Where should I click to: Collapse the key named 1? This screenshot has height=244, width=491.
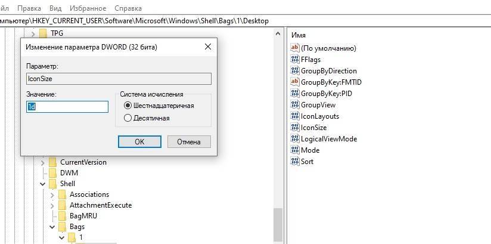tap(62, 237)
